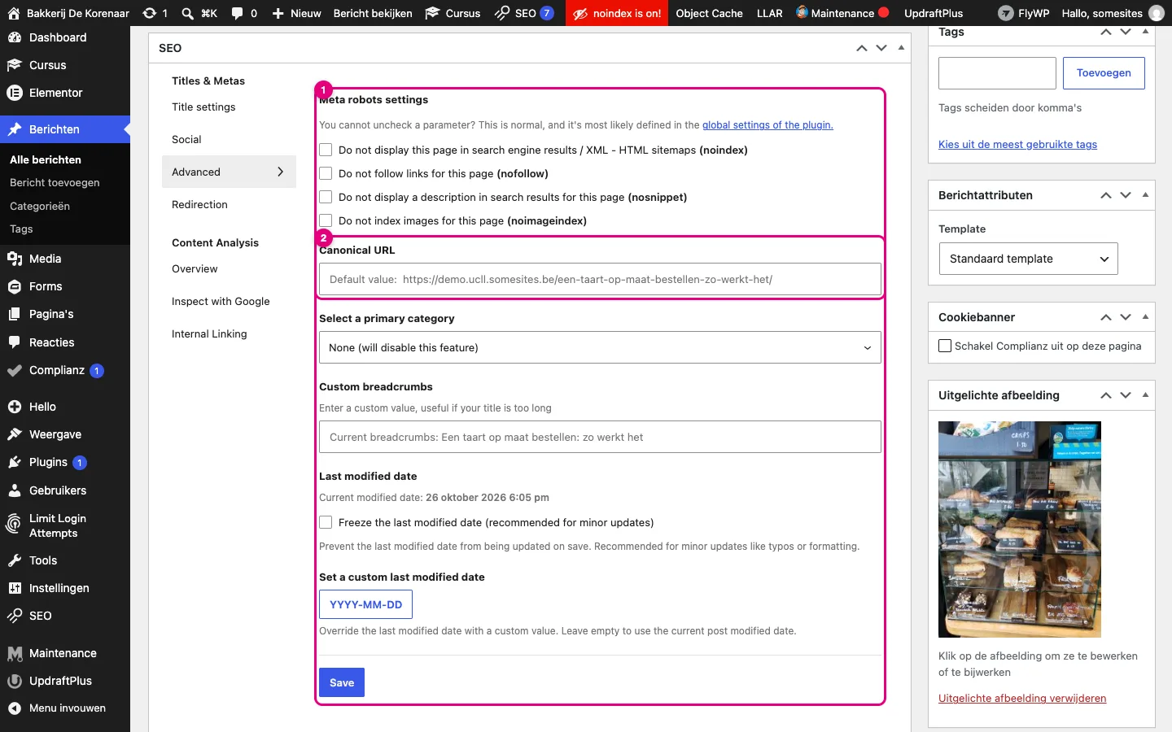Open the Weergave brush icon
Image resolution: width=1172 pixels, height=732 pixels.
[14, 434]
